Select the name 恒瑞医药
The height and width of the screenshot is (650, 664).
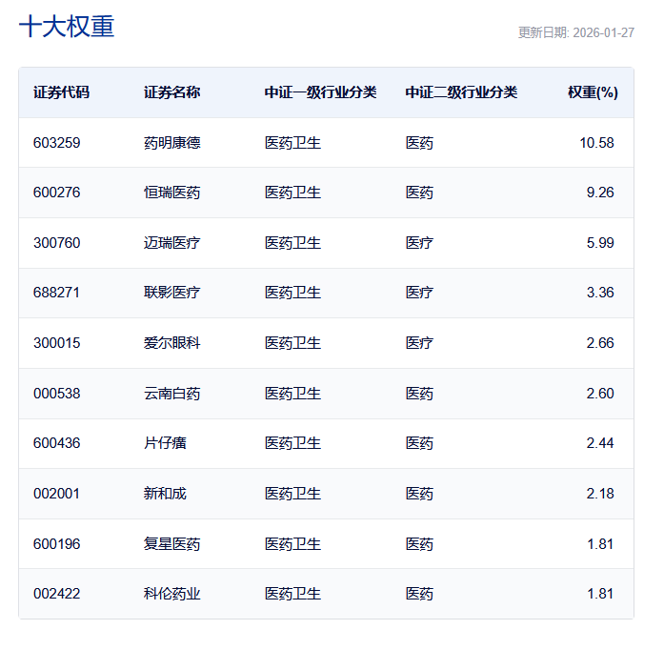pos(171,193)
